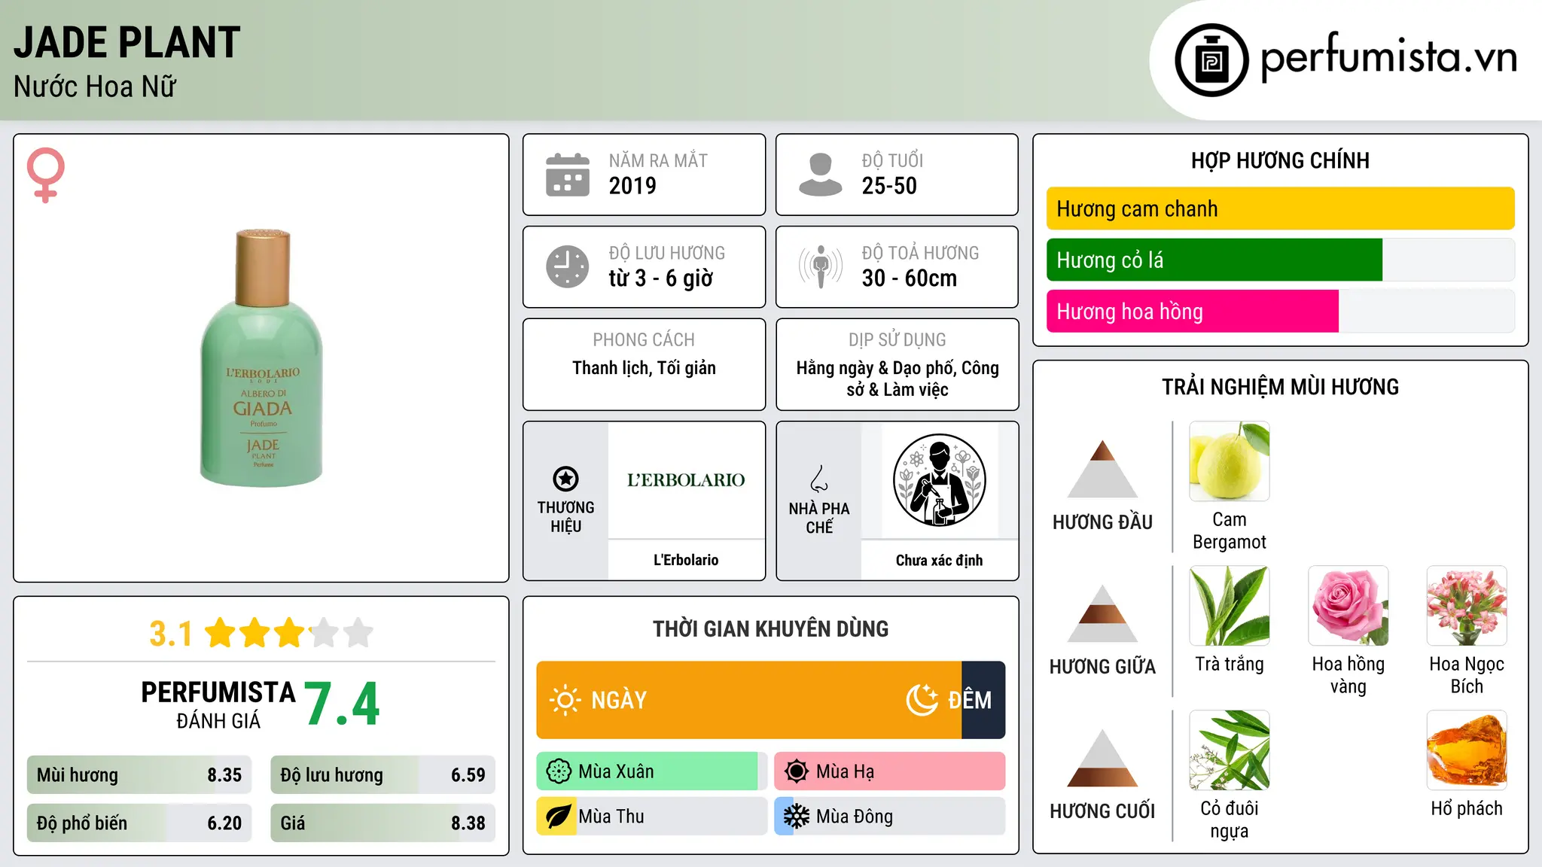
Task: Click the dark ĐÊM segment of the bar
Action: [x=983, y=700]
